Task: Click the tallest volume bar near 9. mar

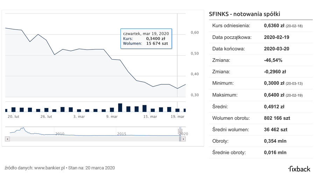Action: pyautogui.click(x=120, y=108)
